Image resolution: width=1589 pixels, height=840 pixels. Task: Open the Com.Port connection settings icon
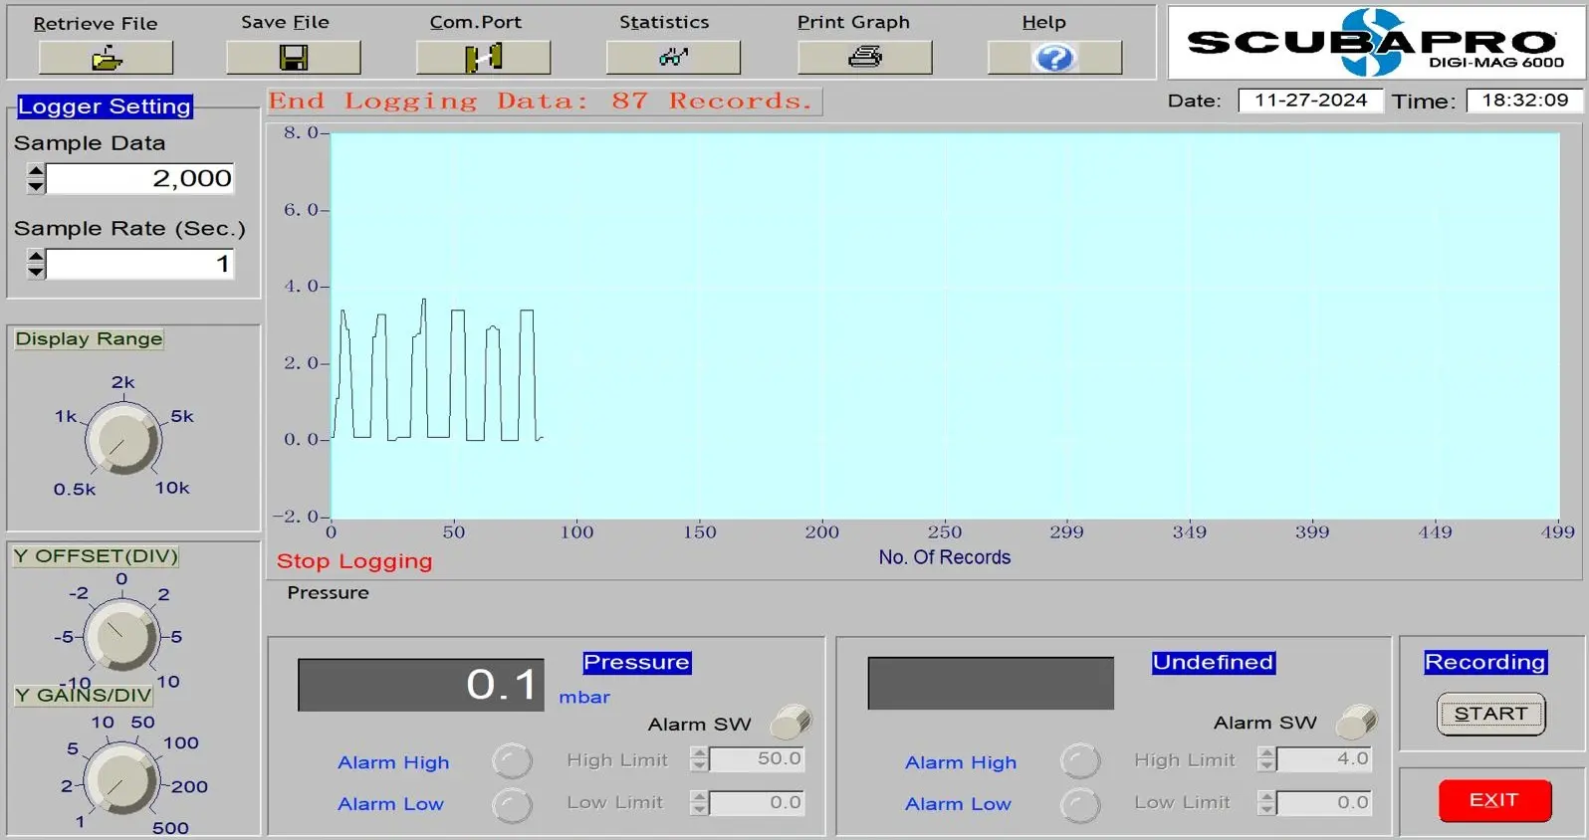click(x=483, y=59)
